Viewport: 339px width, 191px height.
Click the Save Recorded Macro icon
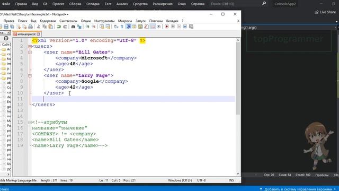coord(191,27)
